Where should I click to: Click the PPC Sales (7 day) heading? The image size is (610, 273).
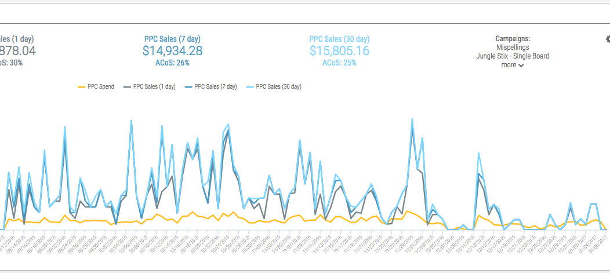coord(172,39)
